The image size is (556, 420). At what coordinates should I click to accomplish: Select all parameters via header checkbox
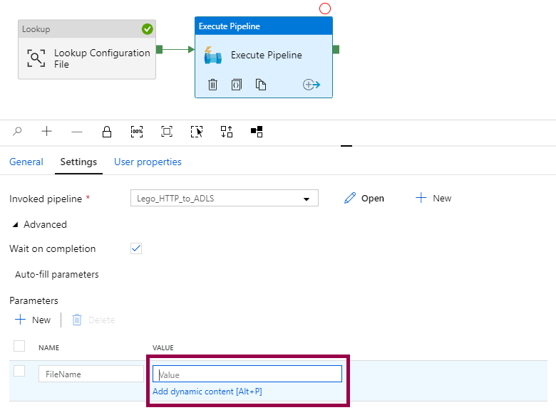pos(19,346)
